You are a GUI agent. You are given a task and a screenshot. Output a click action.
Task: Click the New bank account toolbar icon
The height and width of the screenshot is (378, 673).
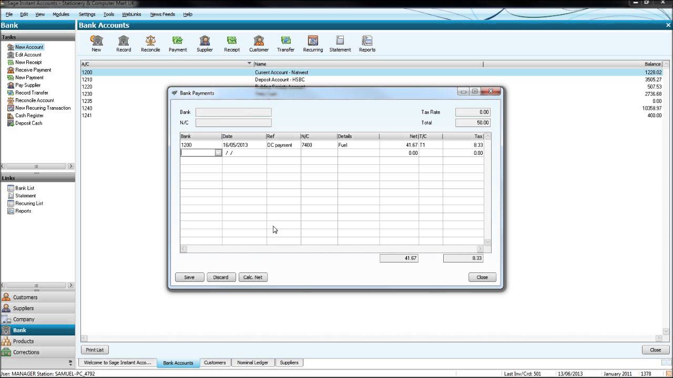(x=96, y=44)
